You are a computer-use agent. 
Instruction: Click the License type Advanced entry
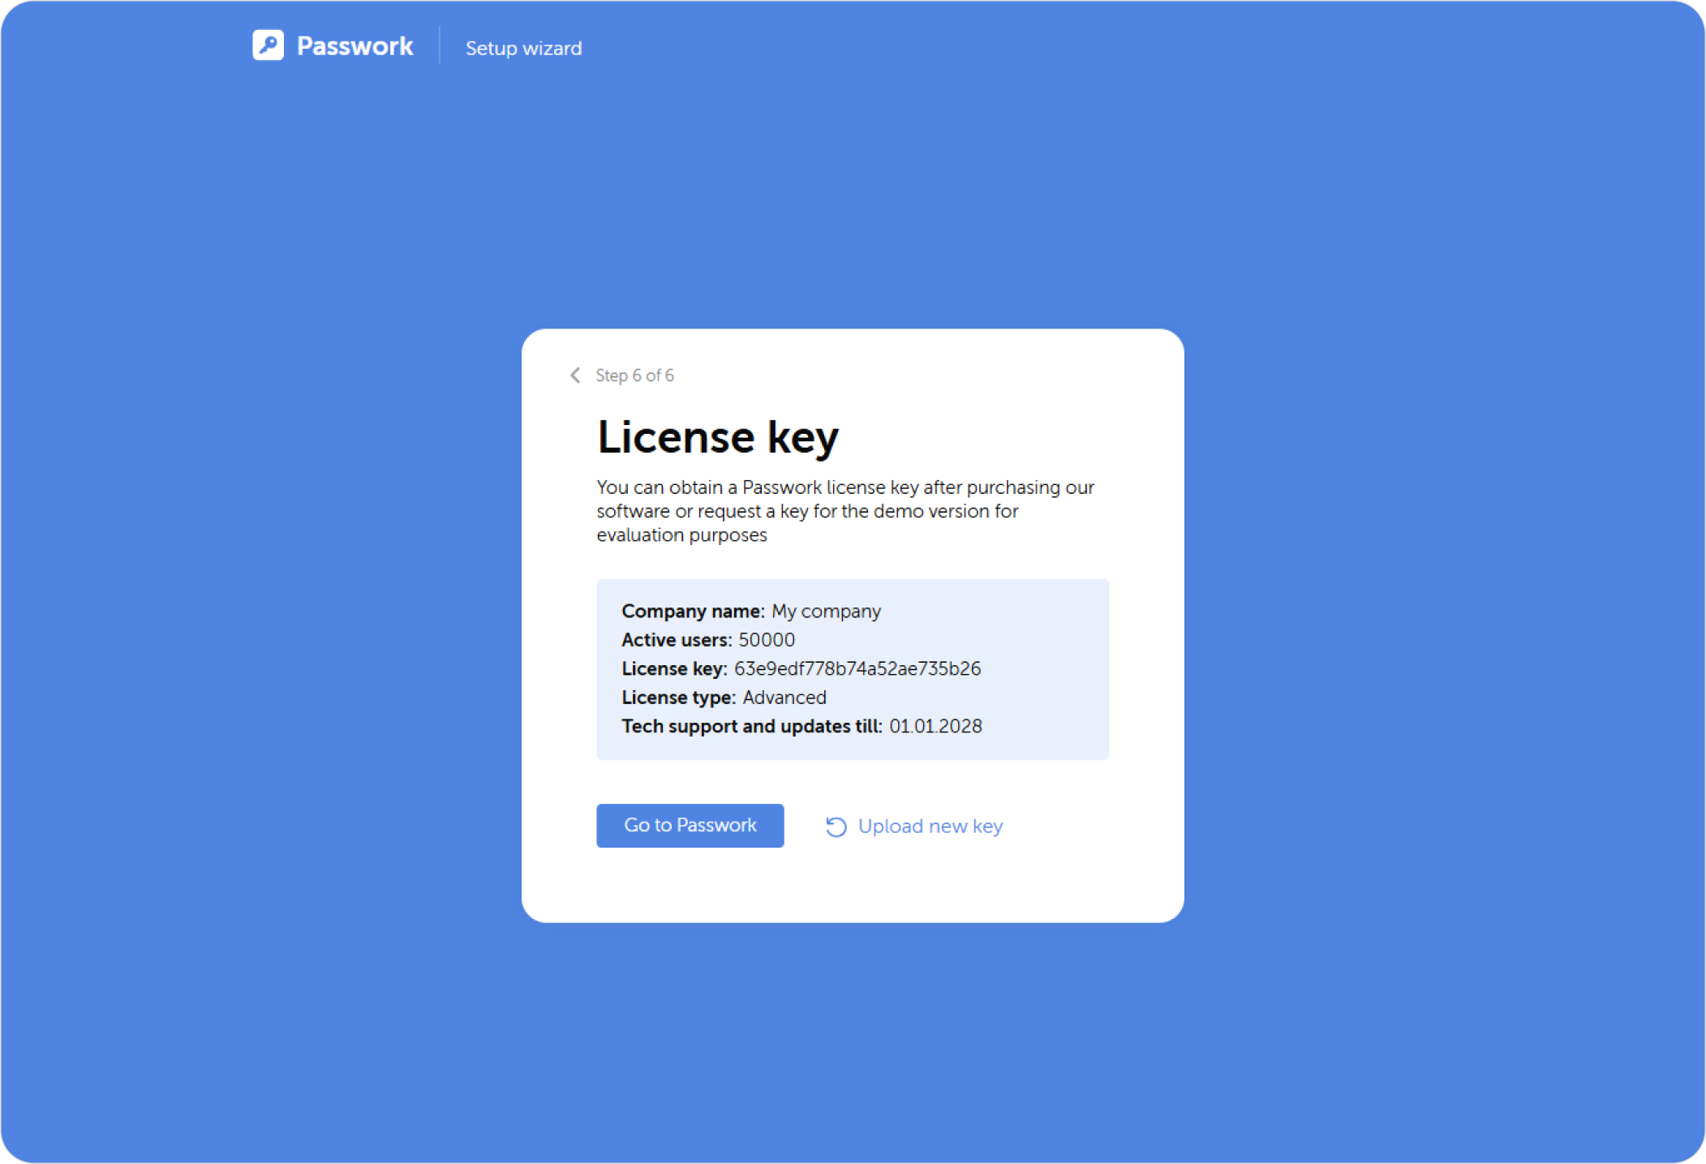pyautogui.click(x=784, y=697)
